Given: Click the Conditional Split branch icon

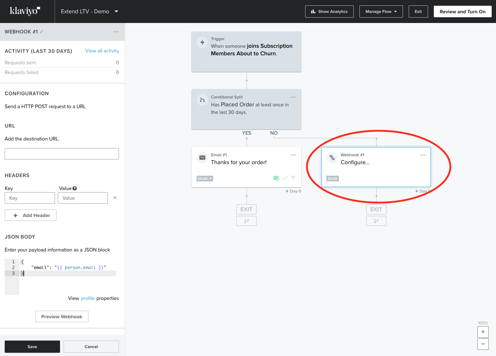Looking at the screenshot, I should pyautogui.click(x=202, y=100).
